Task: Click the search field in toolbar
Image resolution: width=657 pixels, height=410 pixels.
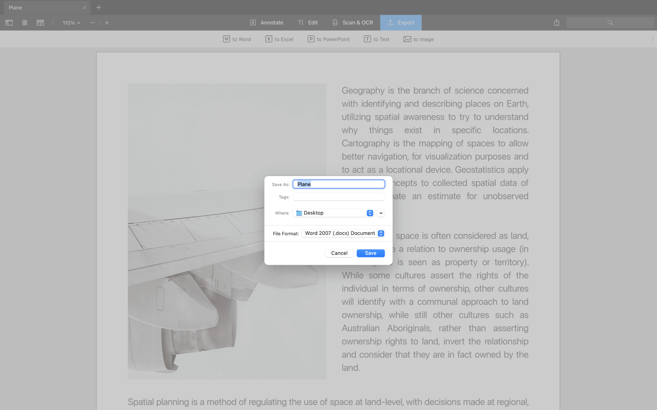Action: [x=610, y=23]
